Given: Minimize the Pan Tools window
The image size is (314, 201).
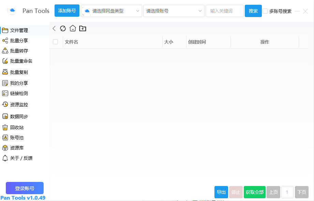Looking at the screenshot, I should click(297, 11).
